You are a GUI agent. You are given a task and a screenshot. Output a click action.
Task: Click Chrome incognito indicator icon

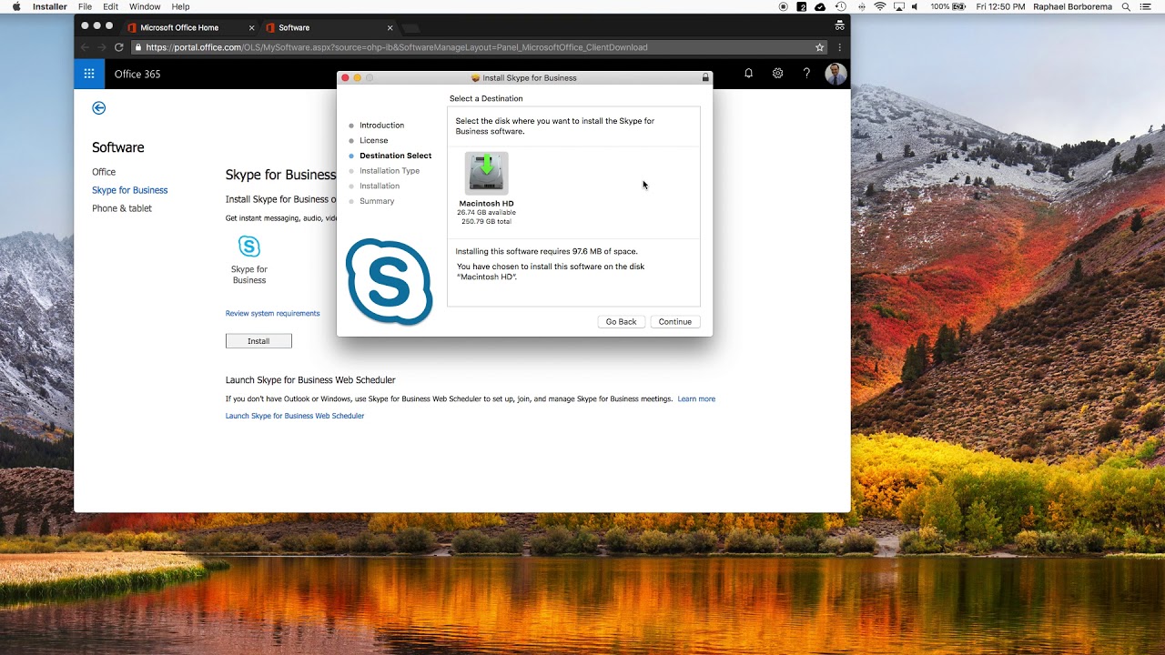pyautogui.click(x=840, y=25)
